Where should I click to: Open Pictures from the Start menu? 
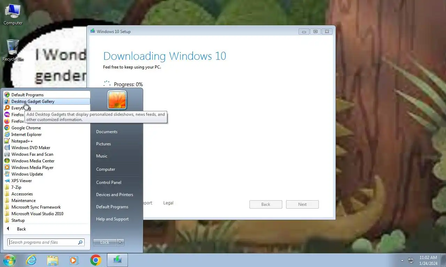[x=117, y=144]
